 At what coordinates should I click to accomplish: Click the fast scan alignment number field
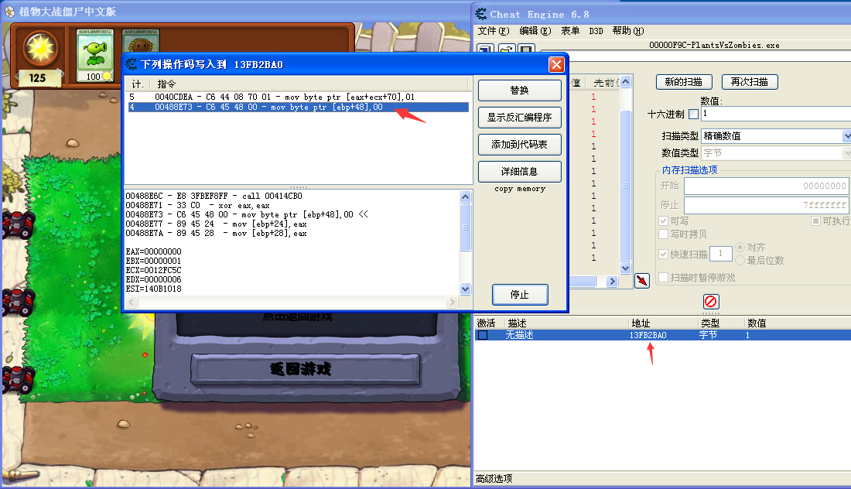coord(721,254)
